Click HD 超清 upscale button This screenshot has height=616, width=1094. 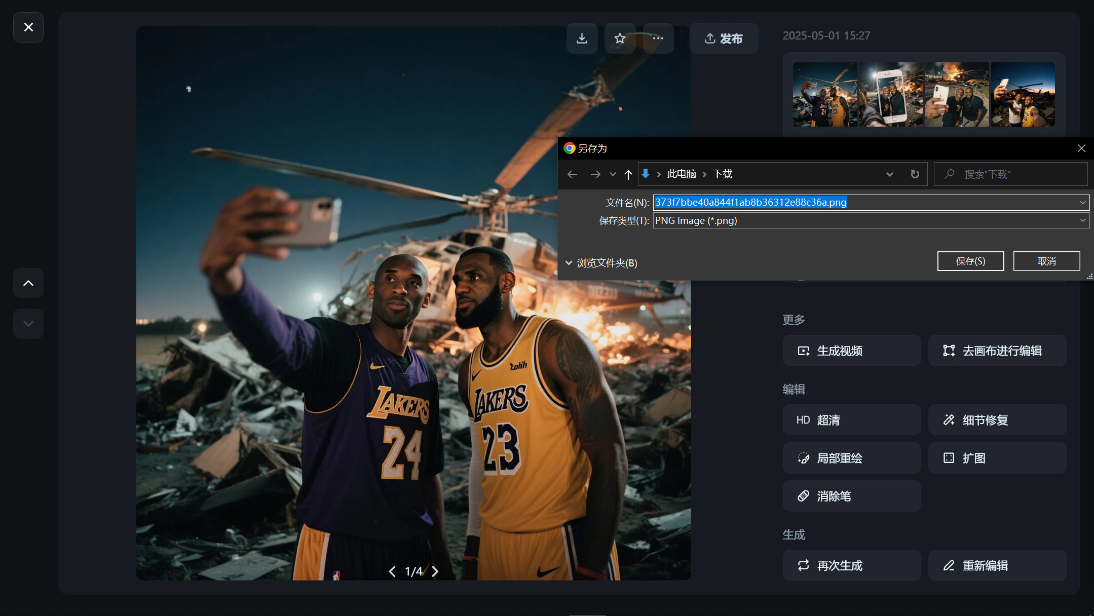click(852, 420)
